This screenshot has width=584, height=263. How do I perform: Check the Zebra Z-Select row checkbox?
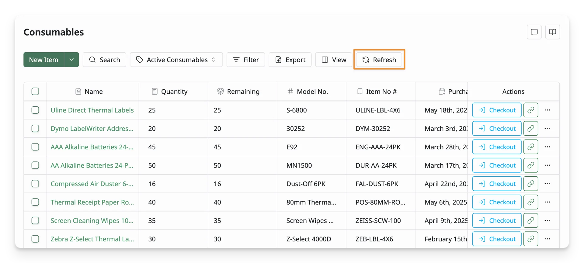[35, 239]
